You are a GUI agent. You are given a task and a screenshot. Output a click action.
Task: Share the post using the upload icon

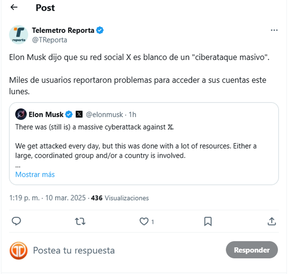coord(272,221)
